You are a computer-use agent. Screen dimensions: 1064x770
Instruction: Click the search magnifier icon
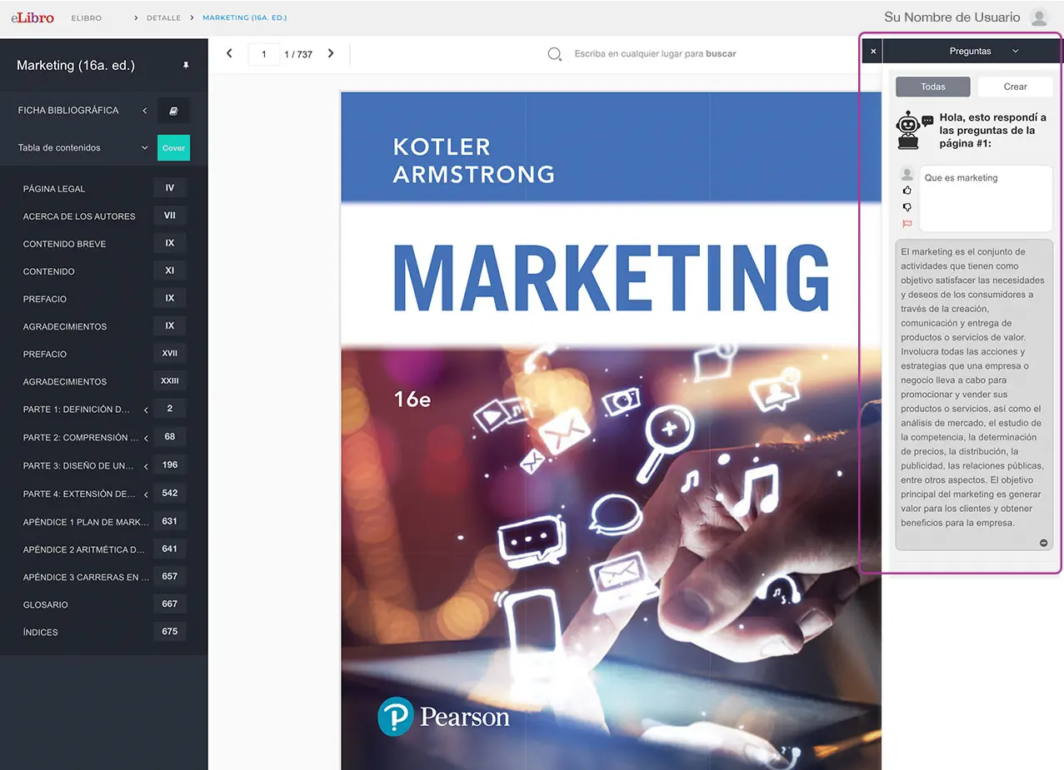[x=554, y=54]
